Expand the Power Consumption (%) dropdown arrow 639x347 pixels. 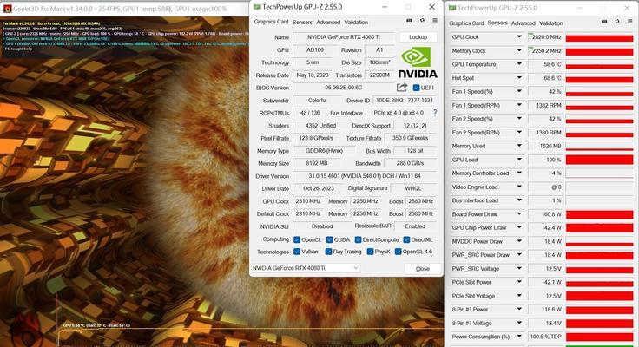(519, 337)
